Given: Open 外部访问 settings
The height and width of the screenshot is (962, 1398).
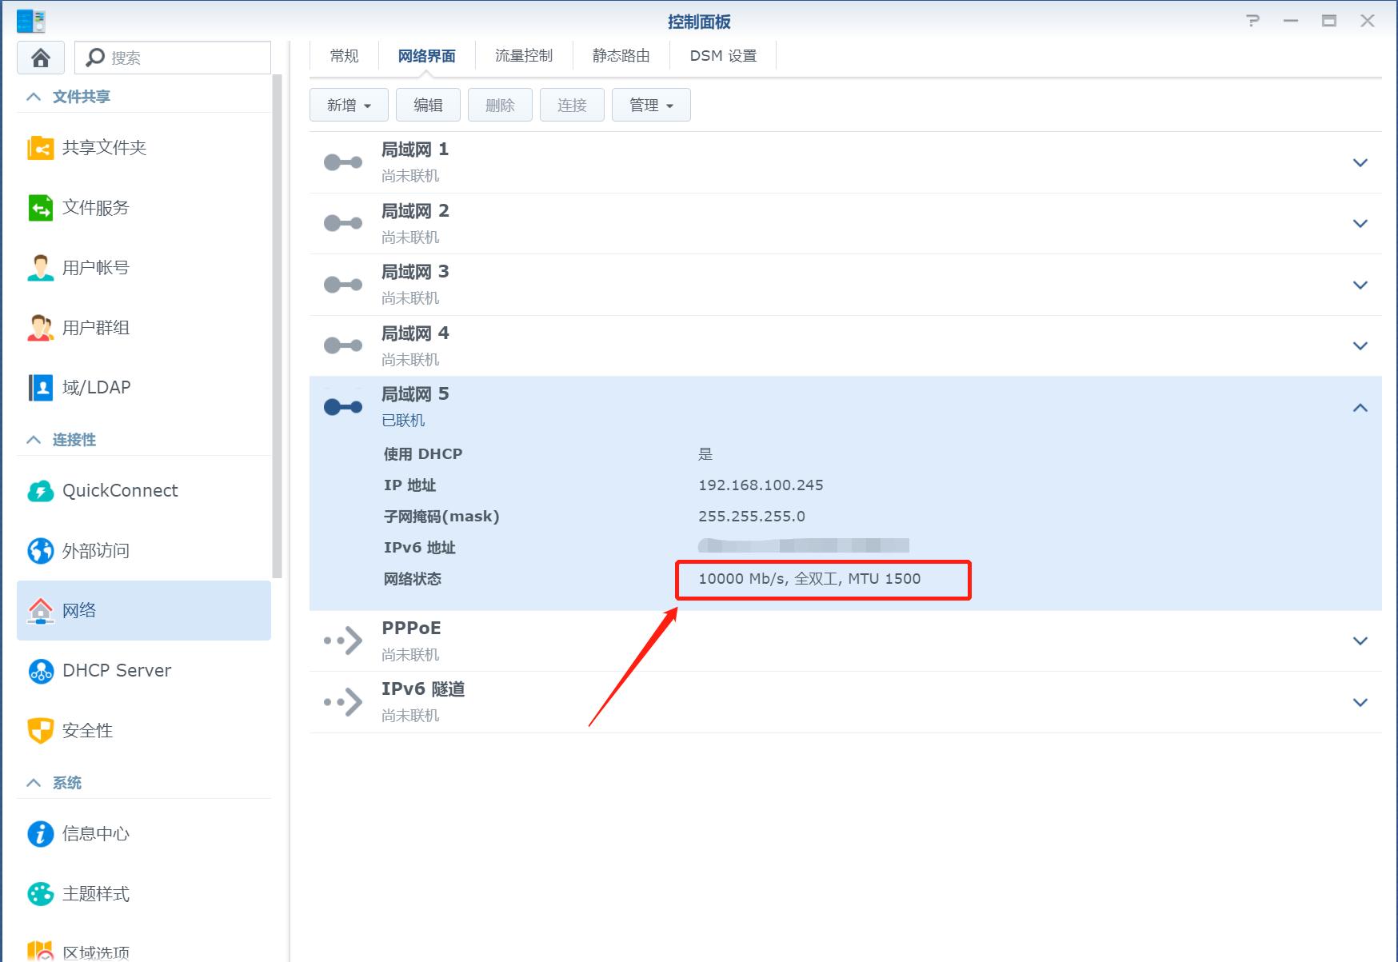Looking at the screenshot, I should coord(94,550).
